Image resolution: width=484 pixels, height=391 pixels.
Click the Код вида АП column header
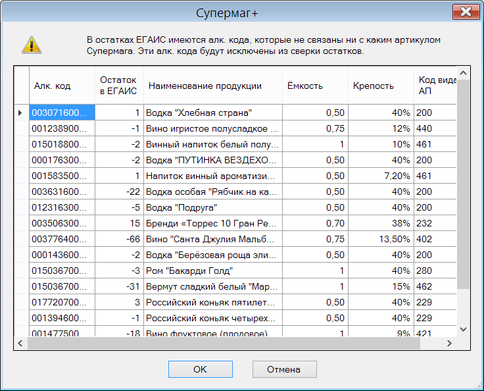(x=435, y=86)
